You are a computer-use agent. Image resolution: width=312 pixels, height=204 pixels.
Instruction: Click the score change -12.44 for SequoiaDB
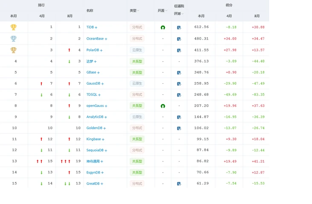coord(258,150)
